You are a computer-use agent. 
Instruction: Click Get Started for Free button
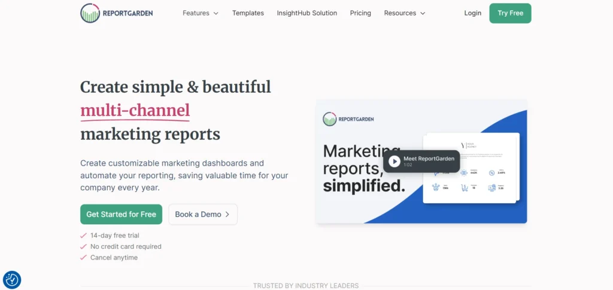[121, 214]
